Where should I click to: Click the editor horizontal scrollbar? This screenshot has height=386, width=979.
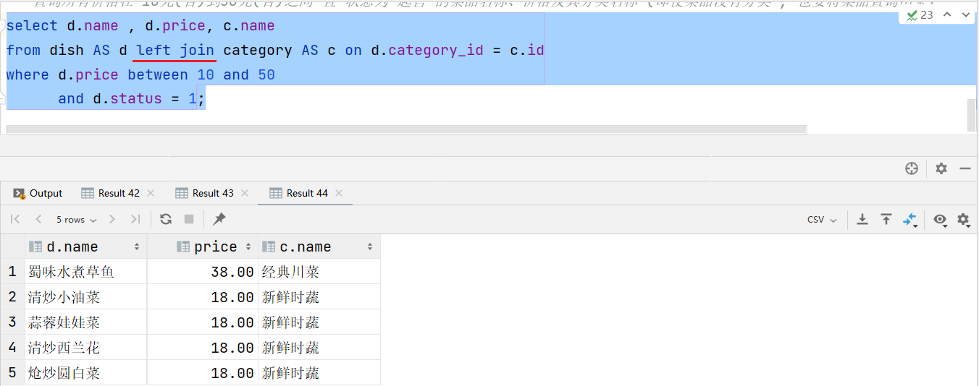point(406,129)
